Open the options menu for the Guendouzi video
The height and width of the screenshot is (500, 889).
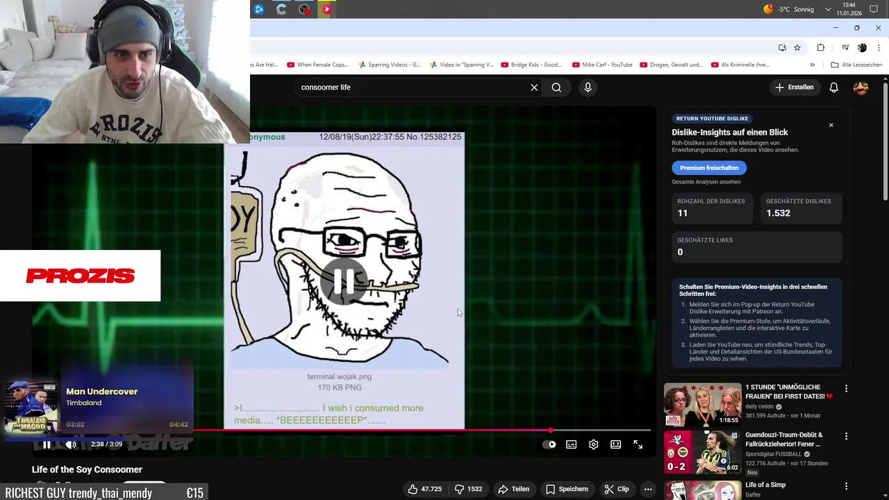click(846, 436)
